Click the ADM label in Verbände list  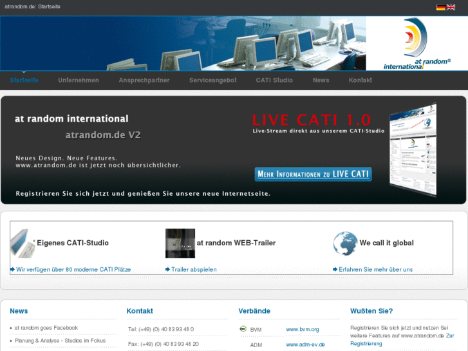(x=256, y=345)
